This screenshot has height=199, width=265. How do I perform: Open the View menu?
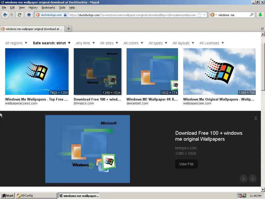[x=22, y=8]
